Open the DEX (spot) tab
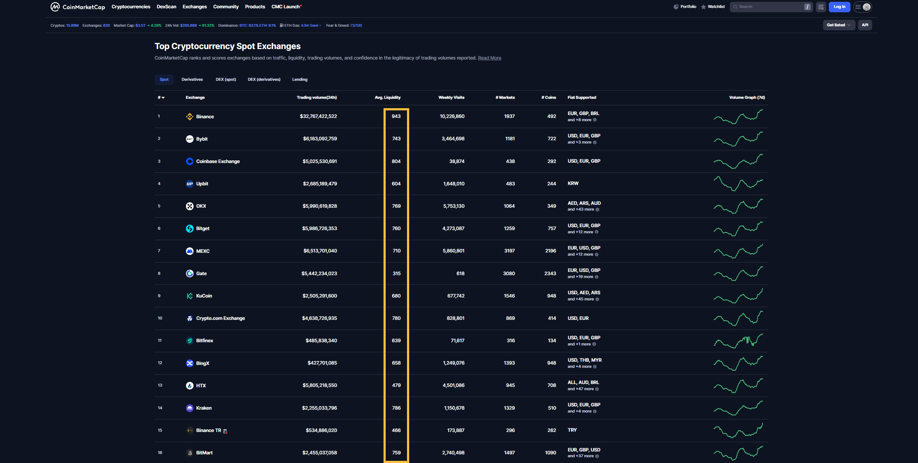 [226, 79]
